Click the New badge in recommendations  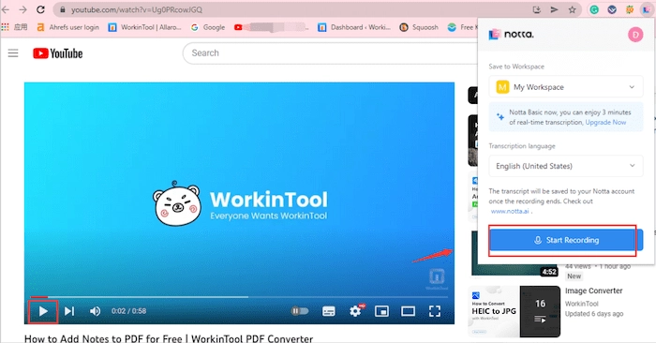tap(574, 276)
